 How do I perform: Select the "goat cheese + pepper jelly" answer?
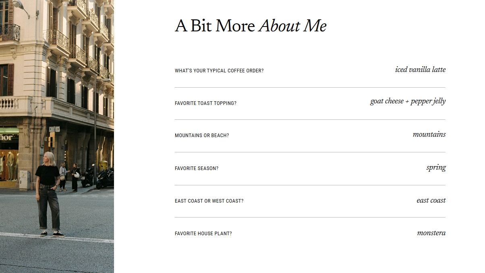pyautogui.click(x=408, y=101)
